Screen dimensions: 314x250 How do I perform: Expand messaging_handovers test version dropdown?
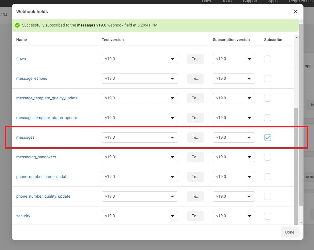click(x=140, y=157)
